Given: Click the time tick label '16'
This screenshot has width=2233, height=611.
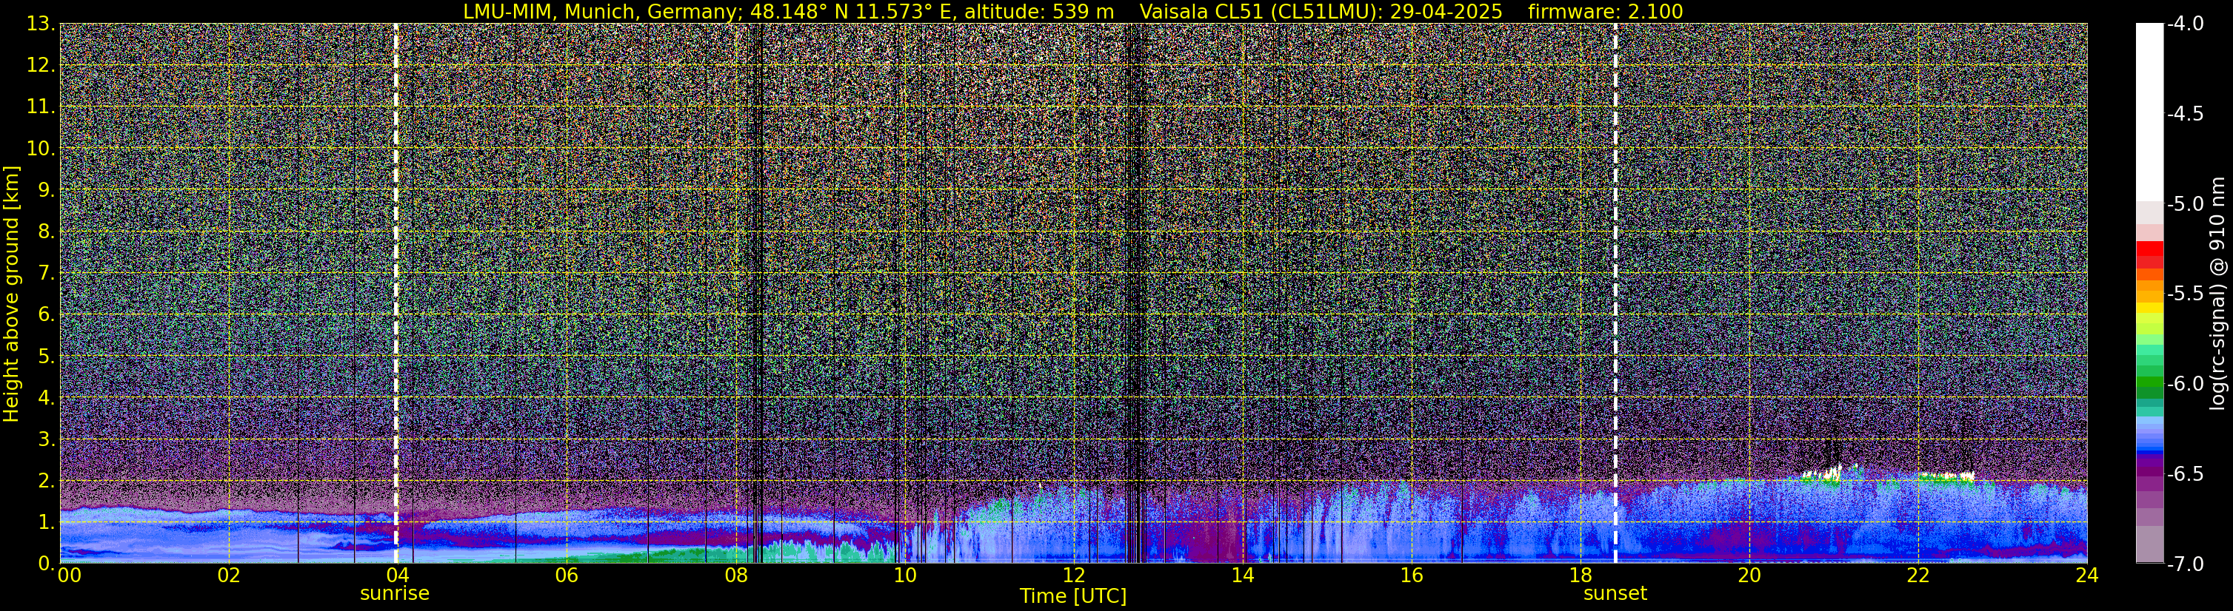Looking at the screenshot, I should 1411,575.
